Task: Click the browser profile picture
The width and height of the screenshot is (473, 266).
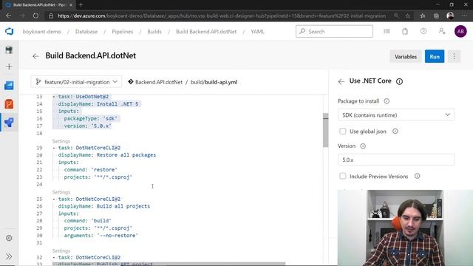Action: click(x=450, y=16)
